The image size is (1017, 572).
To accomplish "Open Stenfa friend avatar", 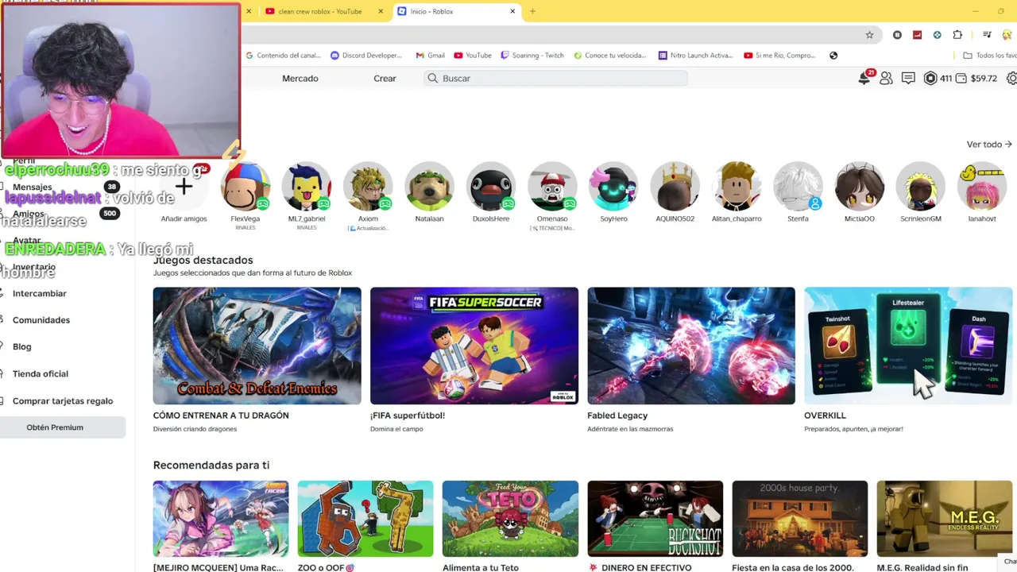I will 798,187.
